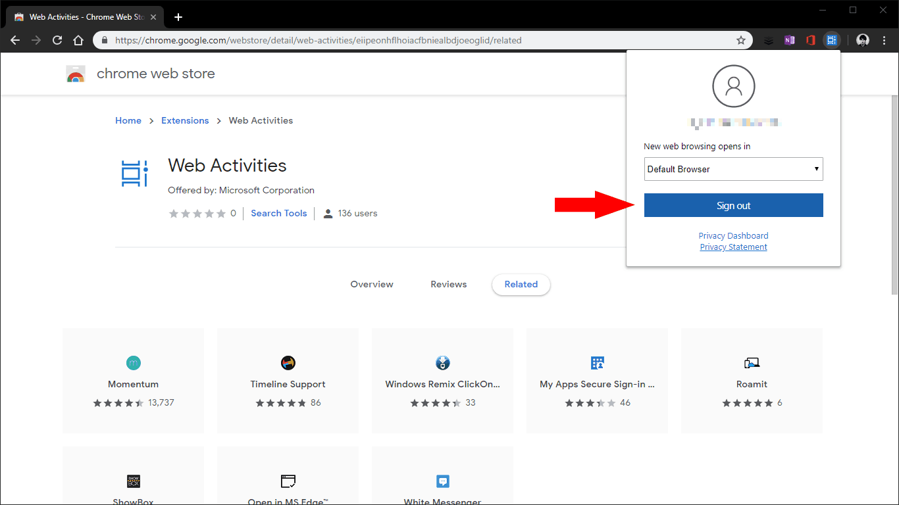The width and height of the screenshot is (899, 505).
Task: Click the Windows Remix ClickOnce icon
Action: click(x=443, y=362)
